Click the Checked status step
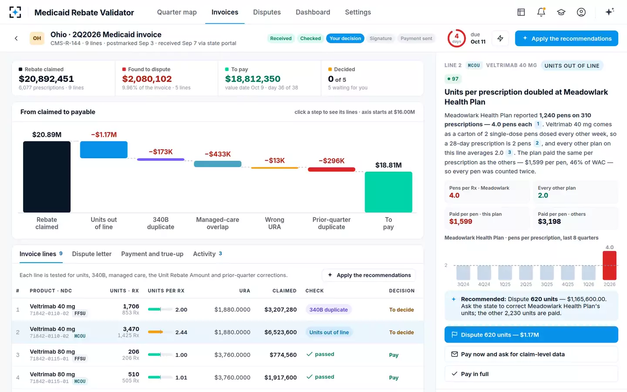627x392 pixels. 310,38
